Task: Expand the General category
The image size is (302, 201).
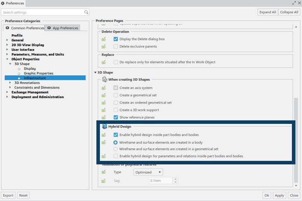Action: pyautogui.click(x=7, y=40)
